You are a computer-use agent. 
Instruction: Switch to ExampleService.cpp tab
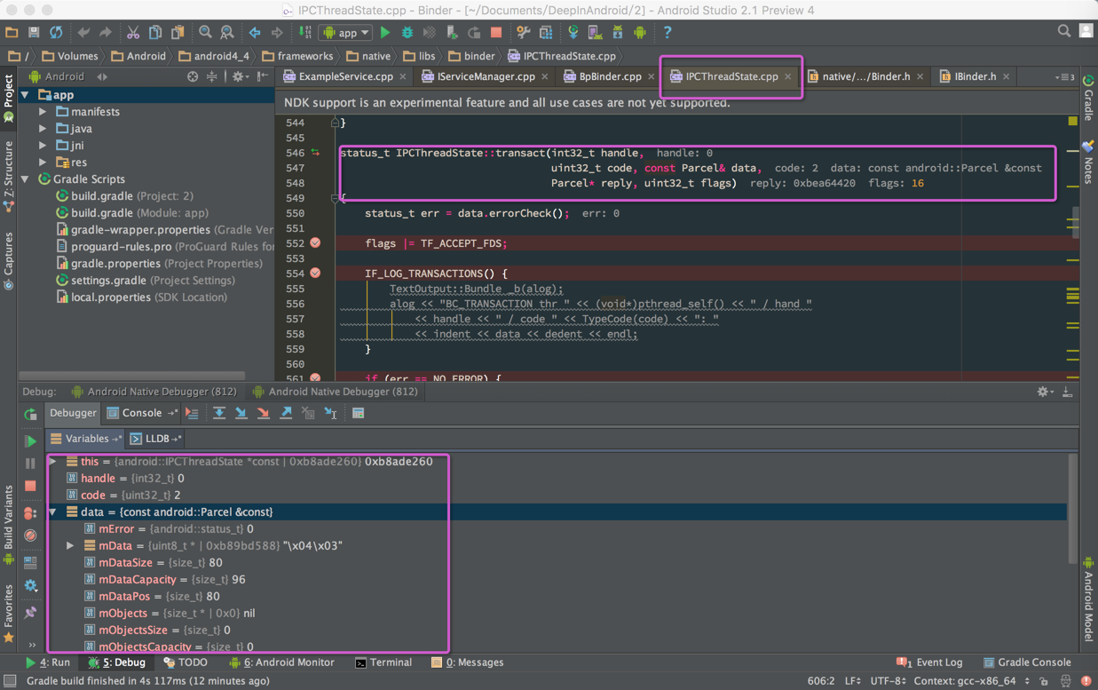(x=345, y=76)
